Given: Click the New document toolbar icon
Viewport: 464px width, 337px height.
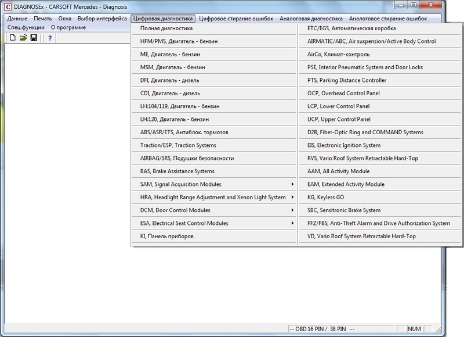Looking at the screenshot, I should tap(13, 38).
